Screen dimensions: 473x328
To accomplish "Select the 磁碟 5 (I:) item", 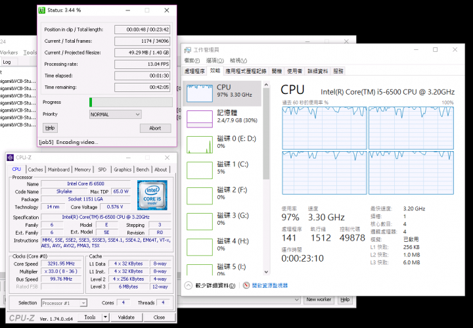I will [222, 269].
